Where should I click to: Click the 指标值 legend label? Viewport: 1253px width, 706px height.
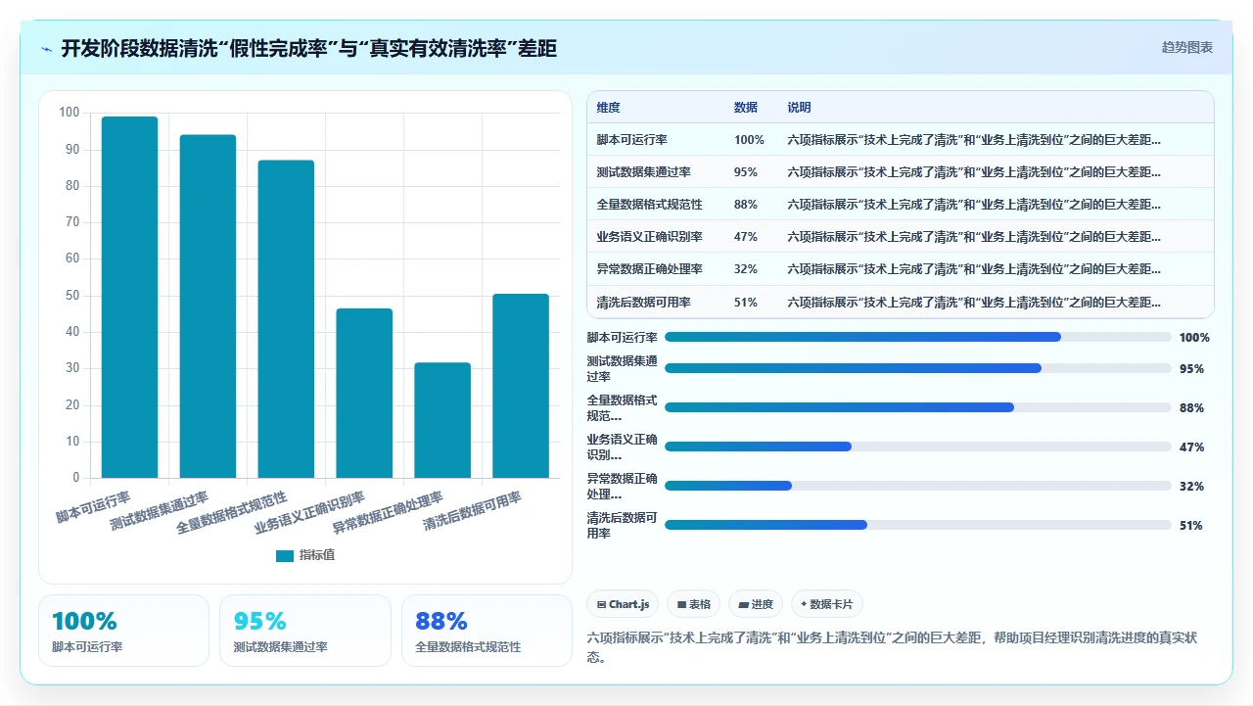pos(317,555)
